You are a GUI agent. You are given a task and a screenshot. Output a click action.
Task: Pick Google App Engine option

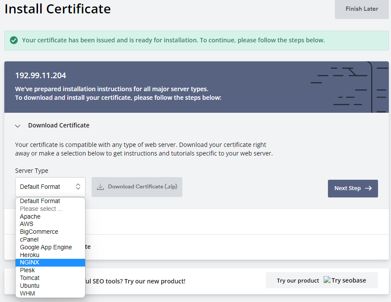51,247
